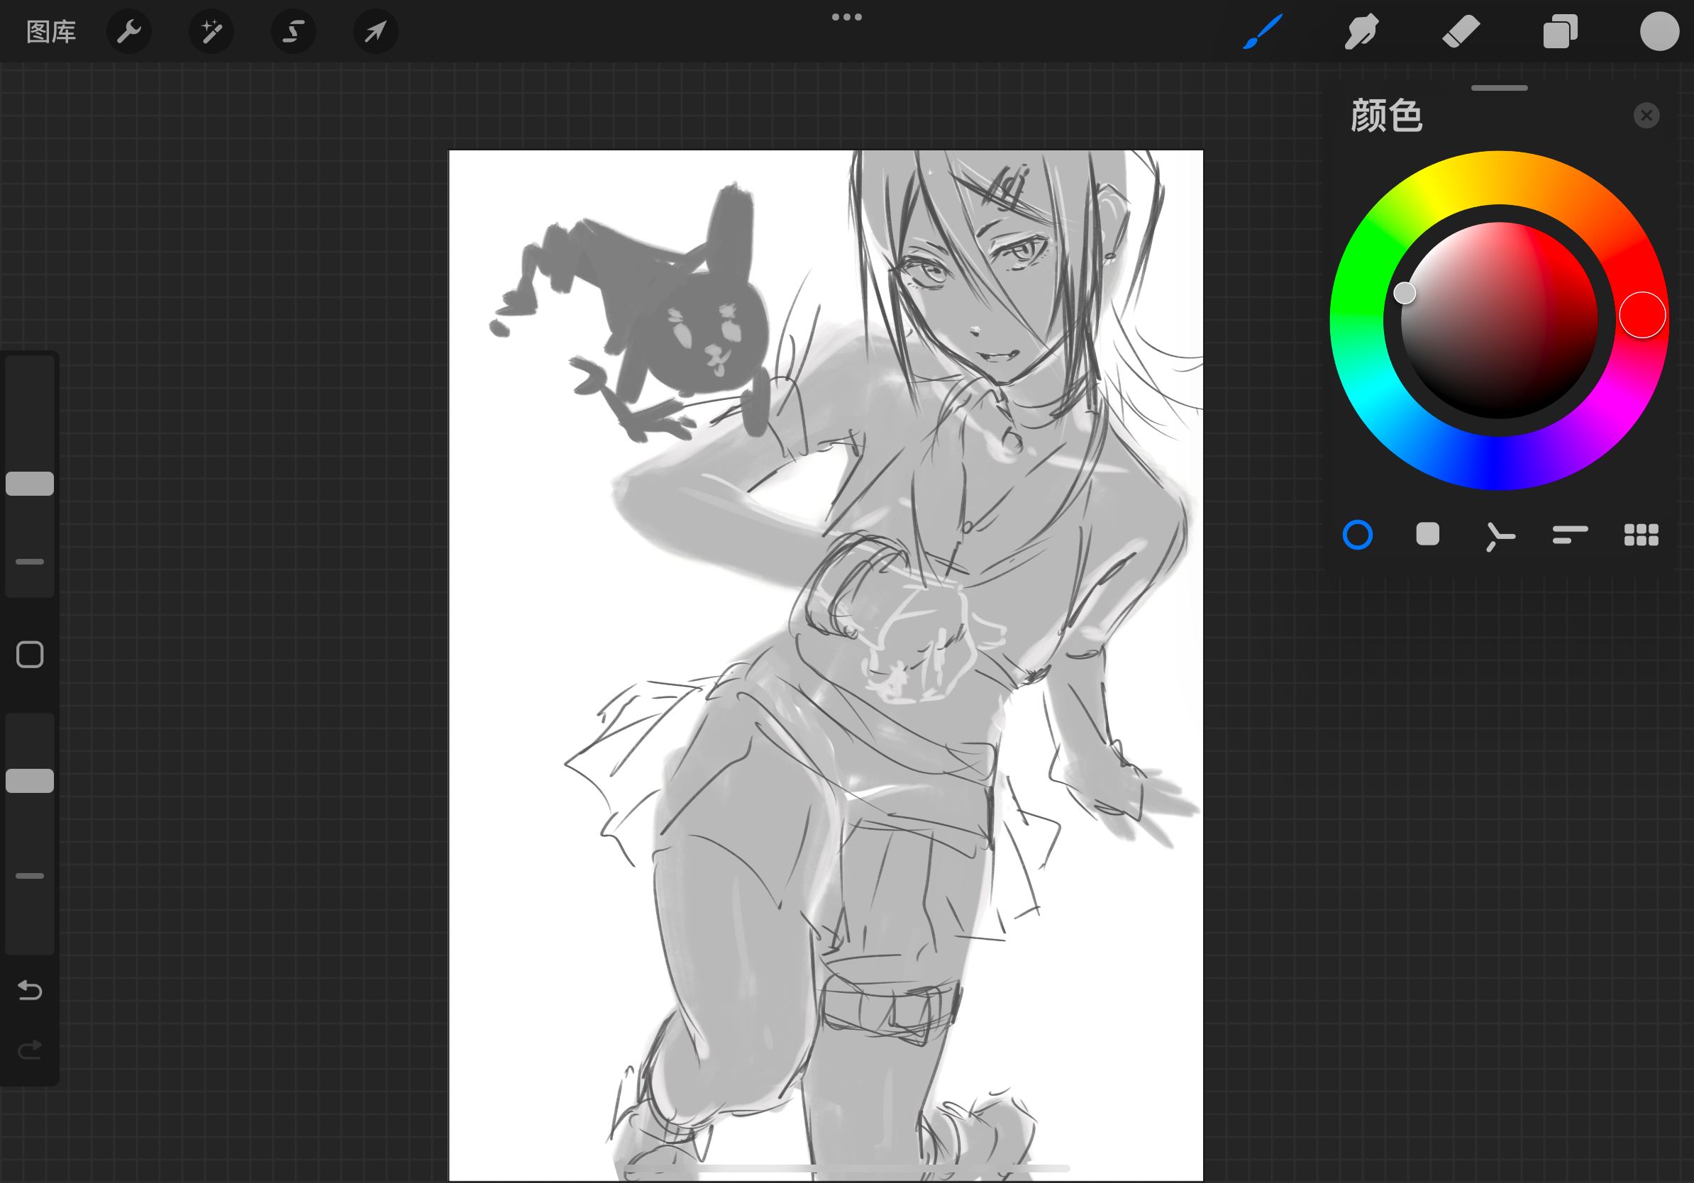Open the Gallery (图库) view

click(51, 32)
